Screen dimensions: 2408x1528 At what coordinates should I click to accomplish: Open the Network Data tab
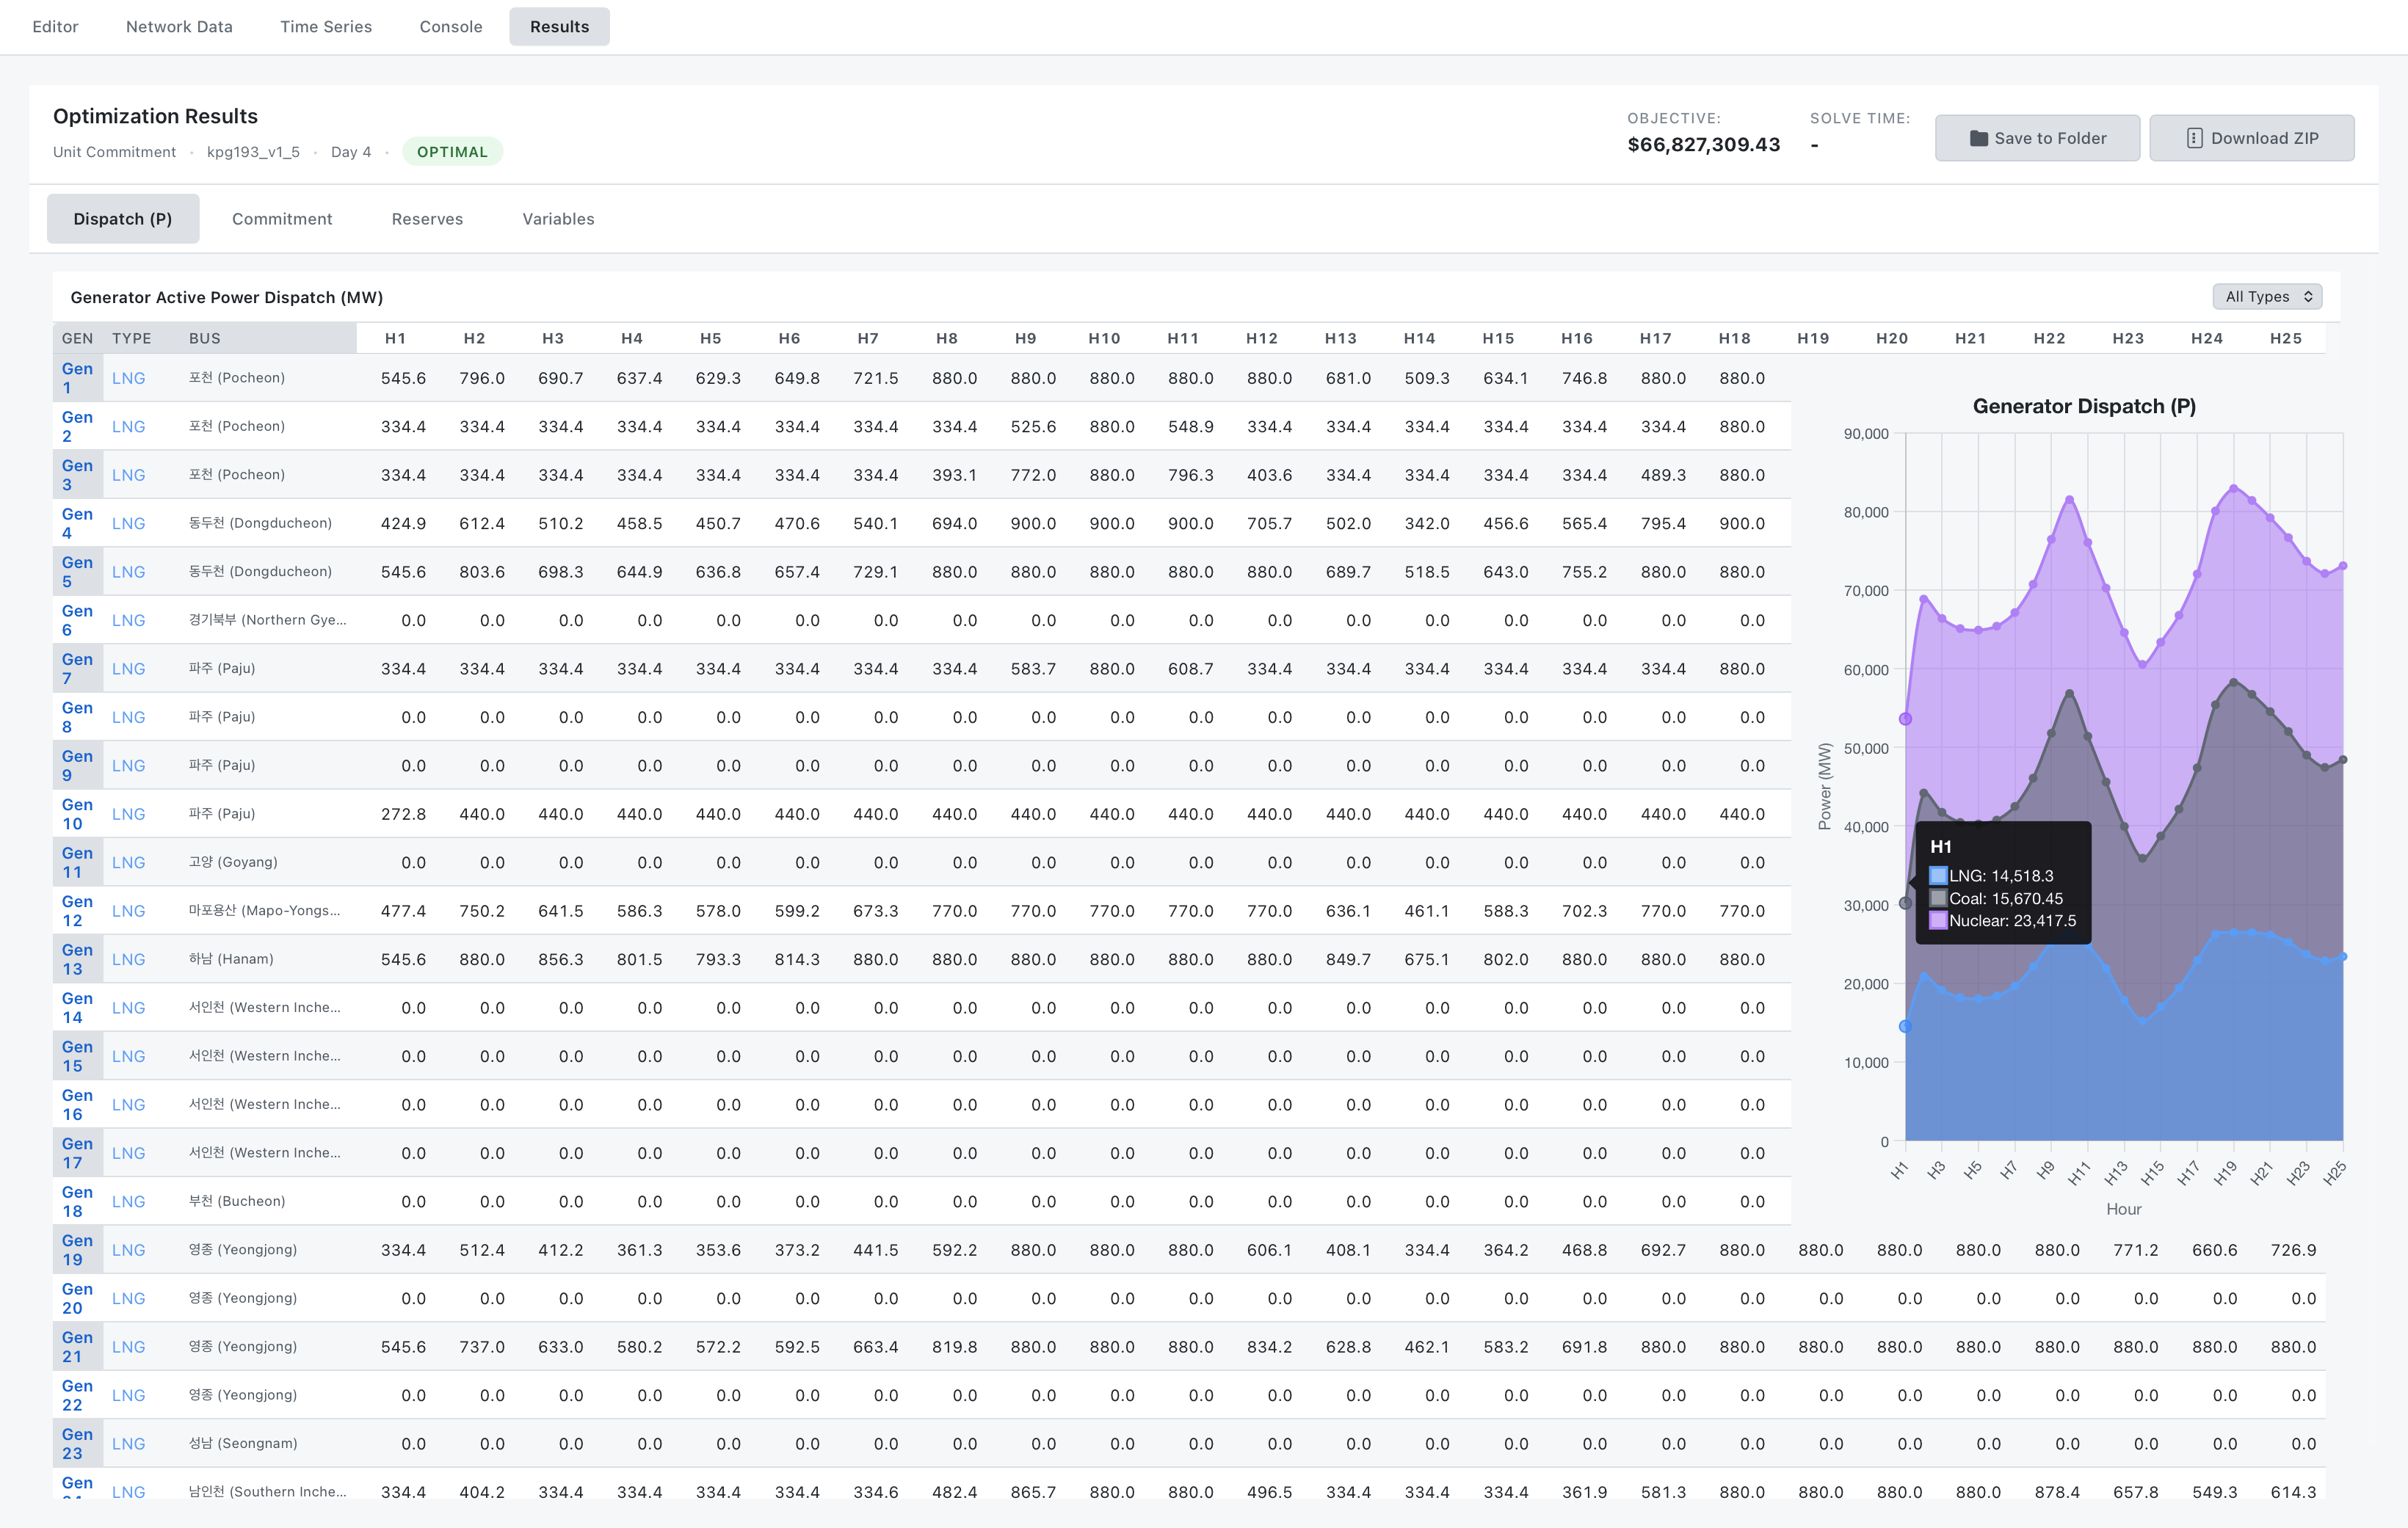[178, 27]
